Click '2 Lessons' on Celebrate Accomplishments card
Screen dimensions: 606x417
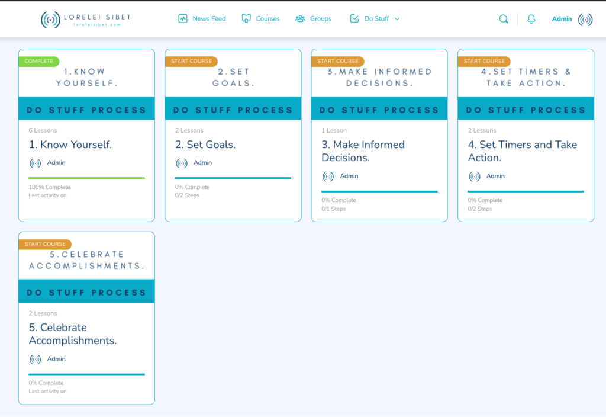point(43,314)
